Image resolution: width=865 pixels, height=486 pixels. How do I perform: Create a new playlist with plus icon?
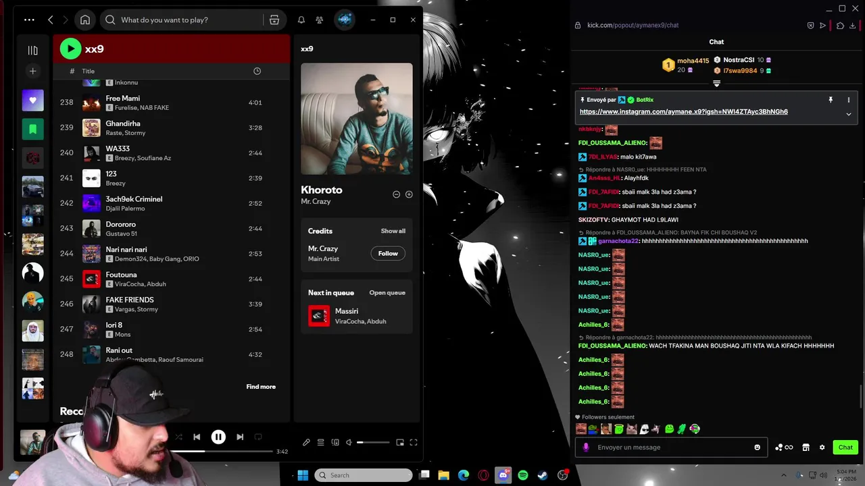point(32,71)
